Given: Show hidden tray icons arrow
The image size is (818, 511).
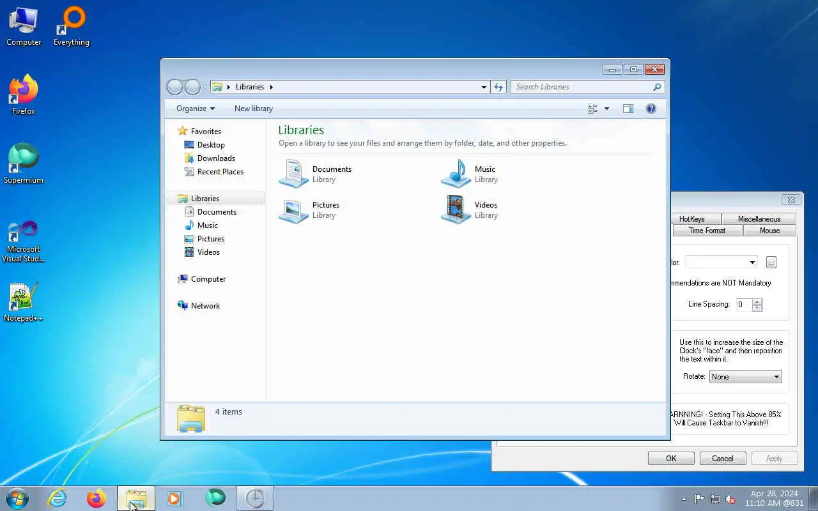Looking at the screenshot, I should (x=684, y=499).
